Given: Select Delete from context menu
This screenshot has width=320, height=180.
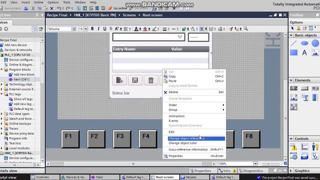Looking at the screenshot, I should click(x=194, y=92).
